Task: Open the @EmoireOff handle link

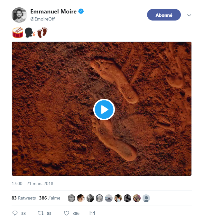Action: [x=42, y=19]
